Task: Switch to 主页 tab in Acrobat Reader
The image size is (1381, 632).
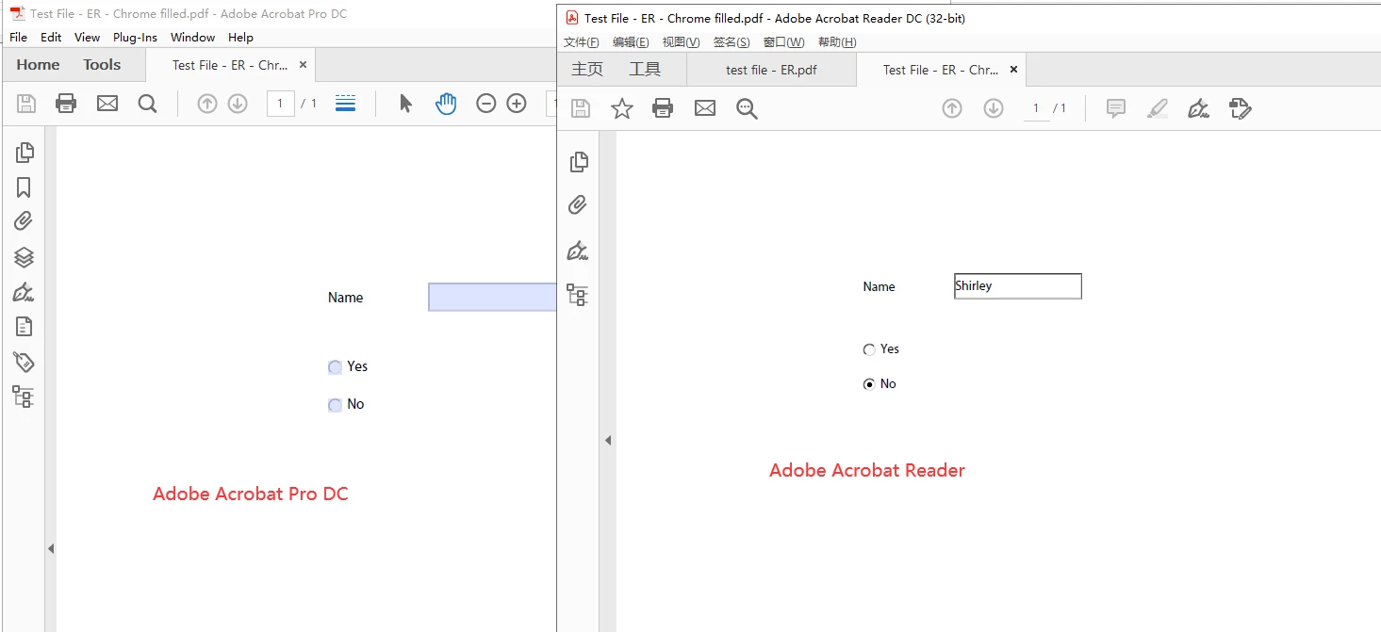Action: (x=587, y=70)
